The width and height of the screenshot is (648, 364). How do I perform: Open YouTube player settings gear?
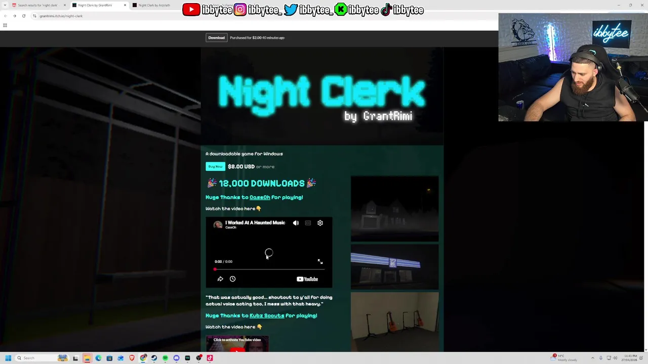click(320, 223)
